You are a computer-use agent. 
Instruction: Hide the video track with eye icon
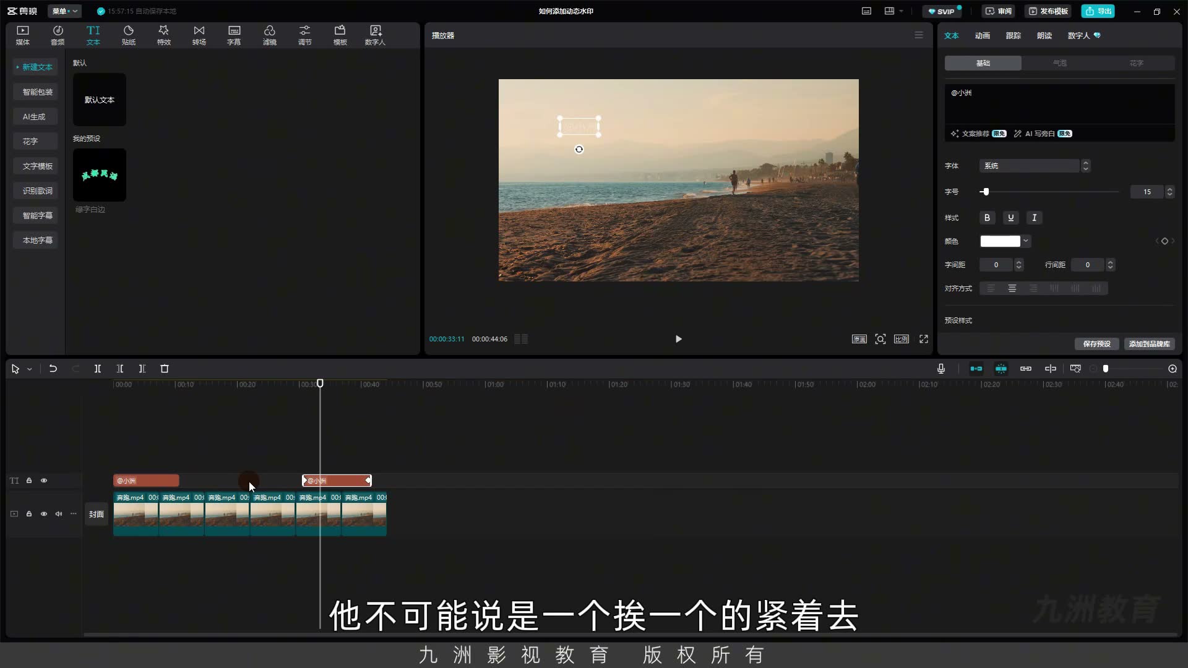[44, 514]
